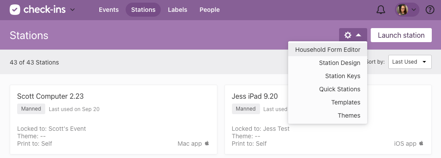The width and height of the screenshot is (441, 158).
Task: Click the 'iOS app' label
Action: tap(405, 144)
